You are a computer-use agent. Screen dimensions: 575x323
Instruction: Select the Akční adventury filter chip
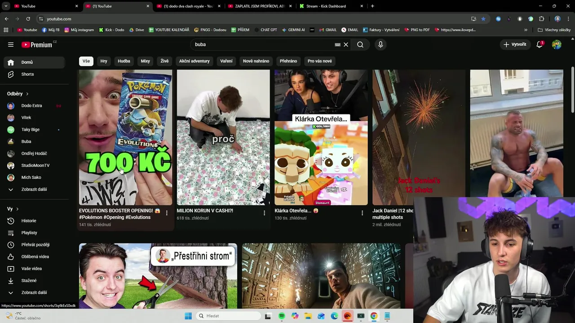coord(195,61)
